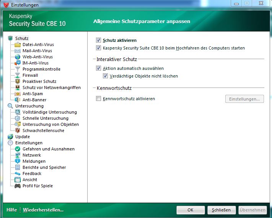Open Mail-Anti-Virus settings
This screenshot has height=218, width=272.
click(37, 51)
